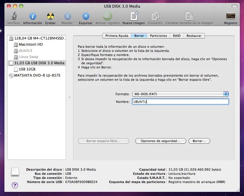Image resolution: width=244 pixels, height=196 pixels.
Task: Switch to the Primera Ayuda tab
Action: [x=117, y=36]
